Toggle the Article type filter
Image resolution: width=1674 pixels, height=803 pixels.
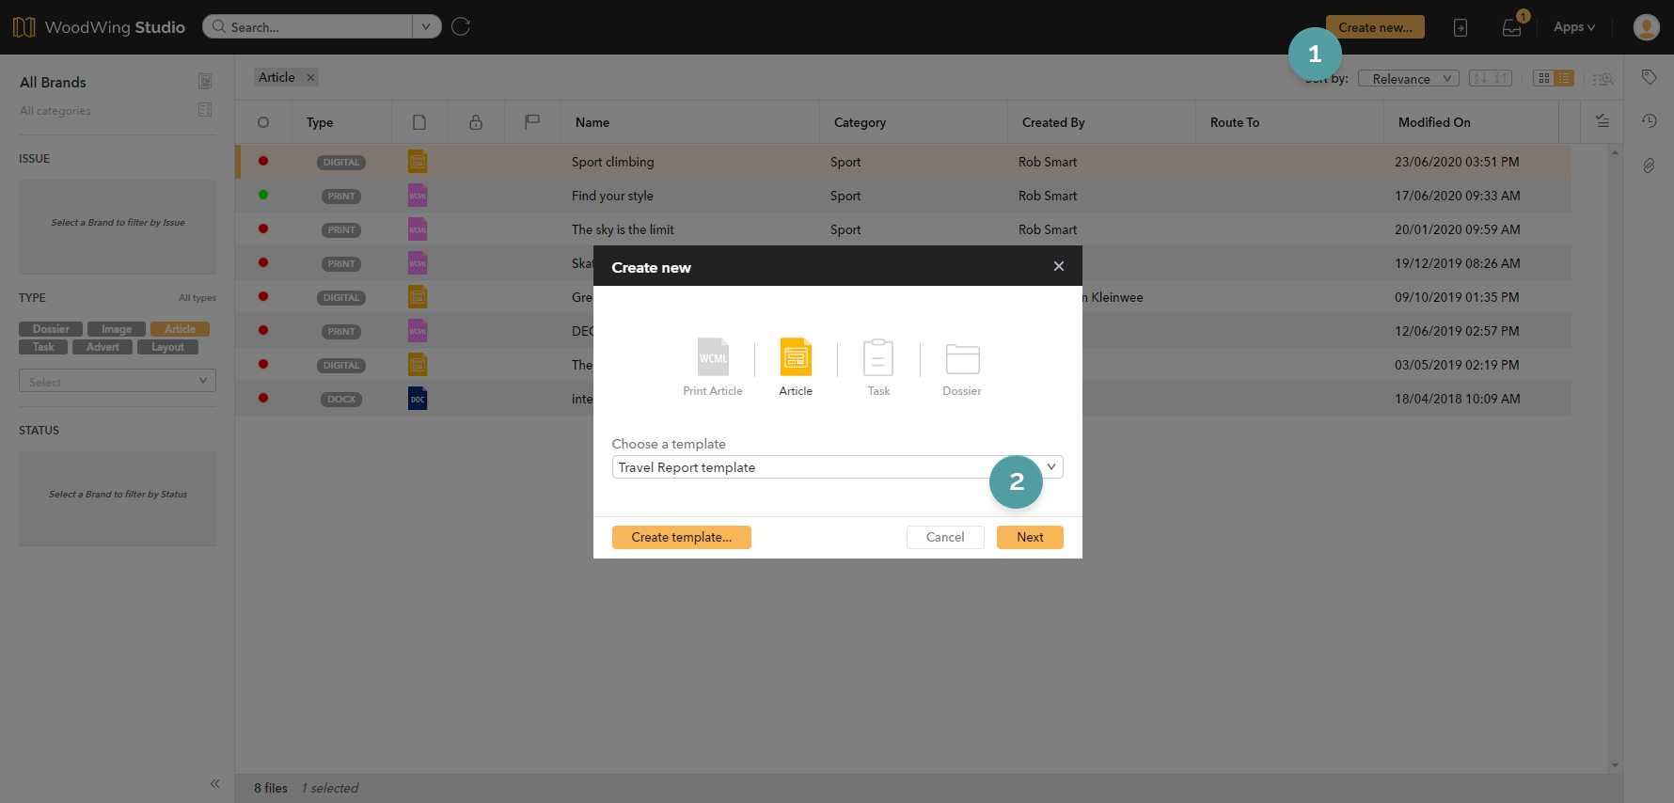pyautogui.click(x=181, y=329)
